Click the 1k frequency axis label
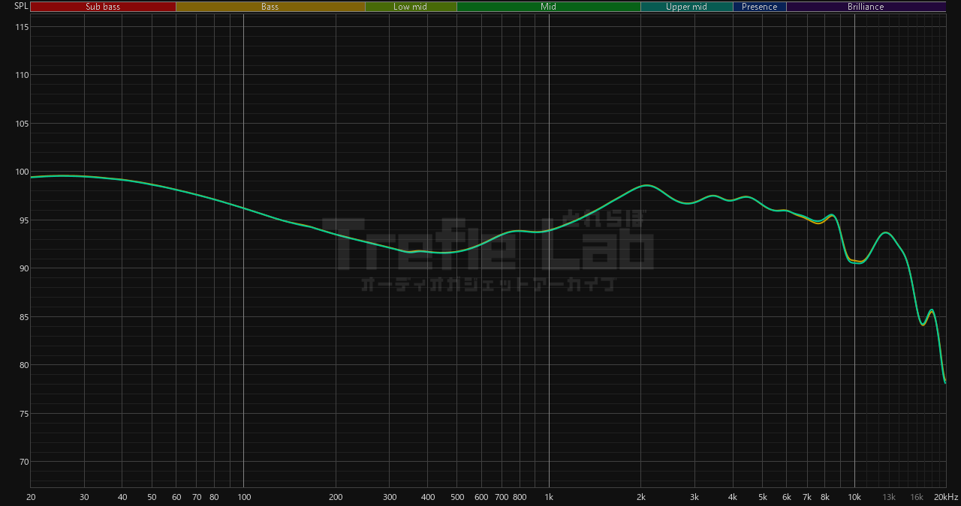This screenshot has width=961, height=506. point(549,498)
